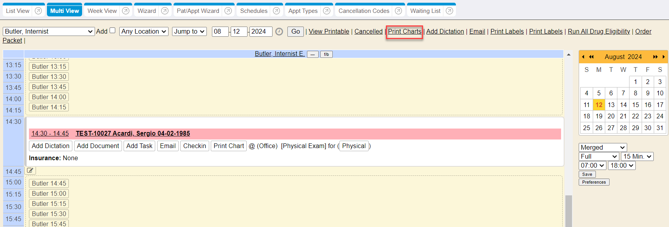Open the 15 Min. interval dropdown
The image size is (669, 227).
click(637, 156)
